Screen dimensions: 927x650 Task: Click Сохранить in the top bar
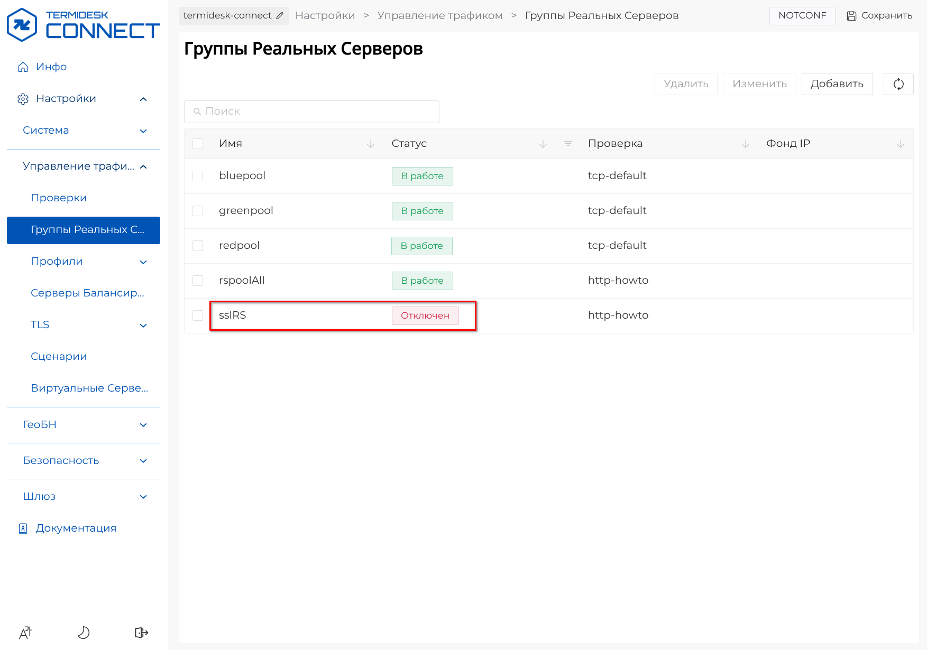(x=879, y=16)
